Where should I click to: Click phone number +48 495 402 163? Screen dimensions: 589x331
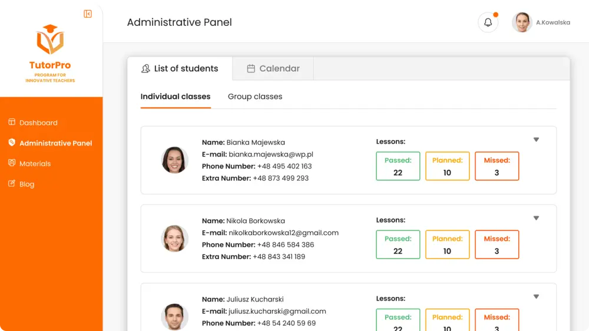click(284, 167)
